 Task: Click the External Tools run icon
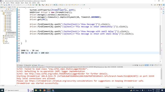[43, 5]
